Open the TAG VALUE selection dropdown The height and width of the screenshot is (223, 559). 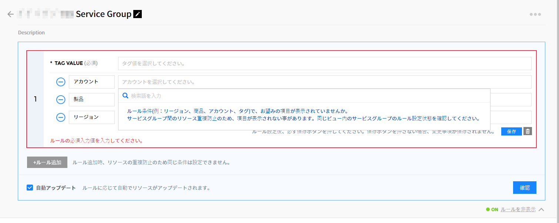tap(324, 64)
